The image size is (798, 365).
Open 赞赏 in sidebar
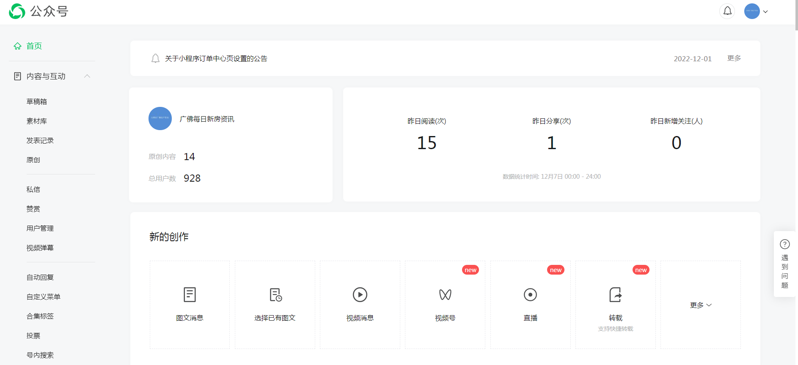tap(33, 209)
